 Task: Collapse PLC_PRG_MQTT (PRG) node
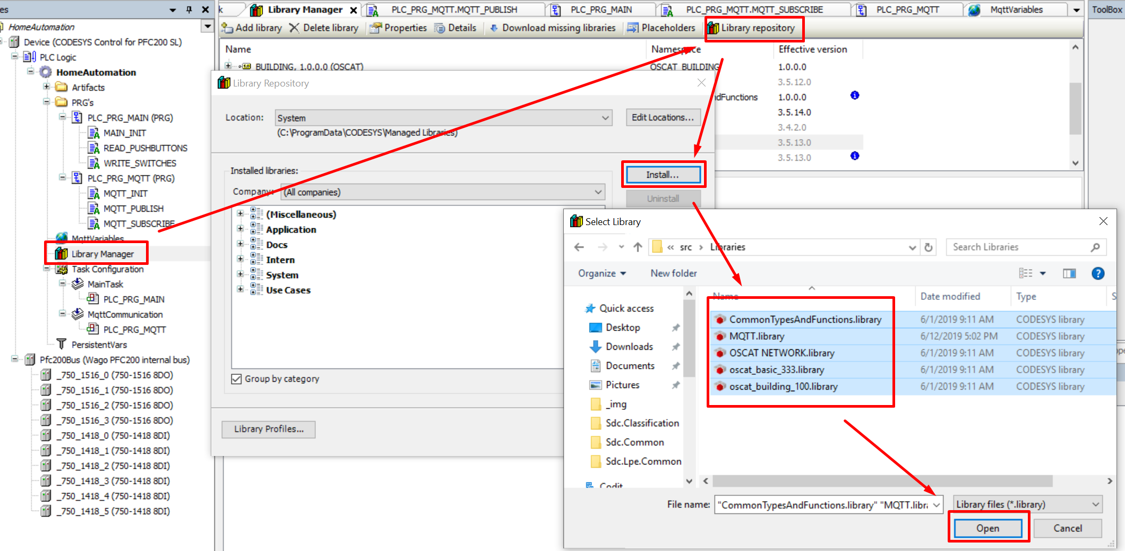click(63, 177)
